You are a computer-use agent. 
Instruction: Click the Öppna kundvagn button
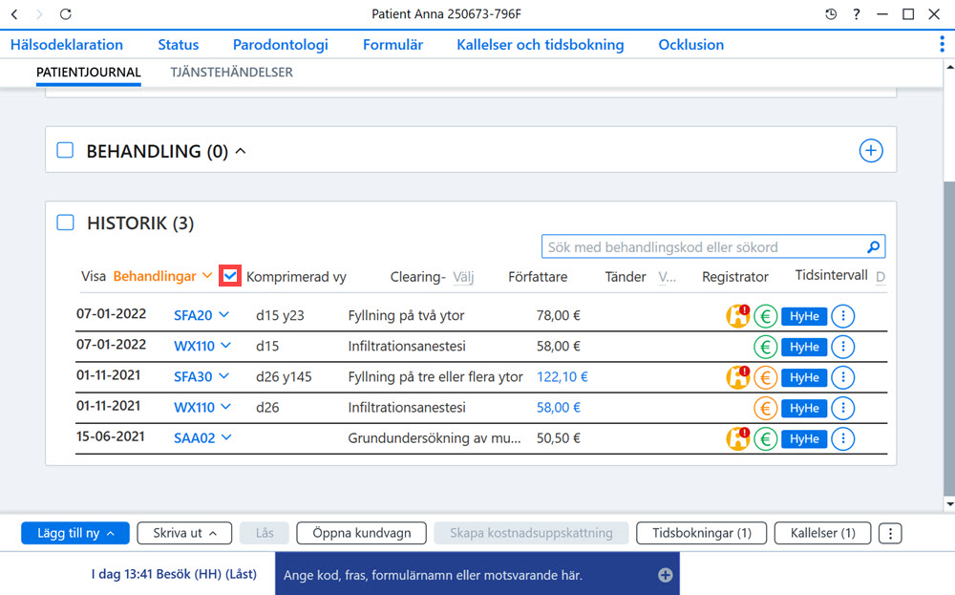[362, 533]
